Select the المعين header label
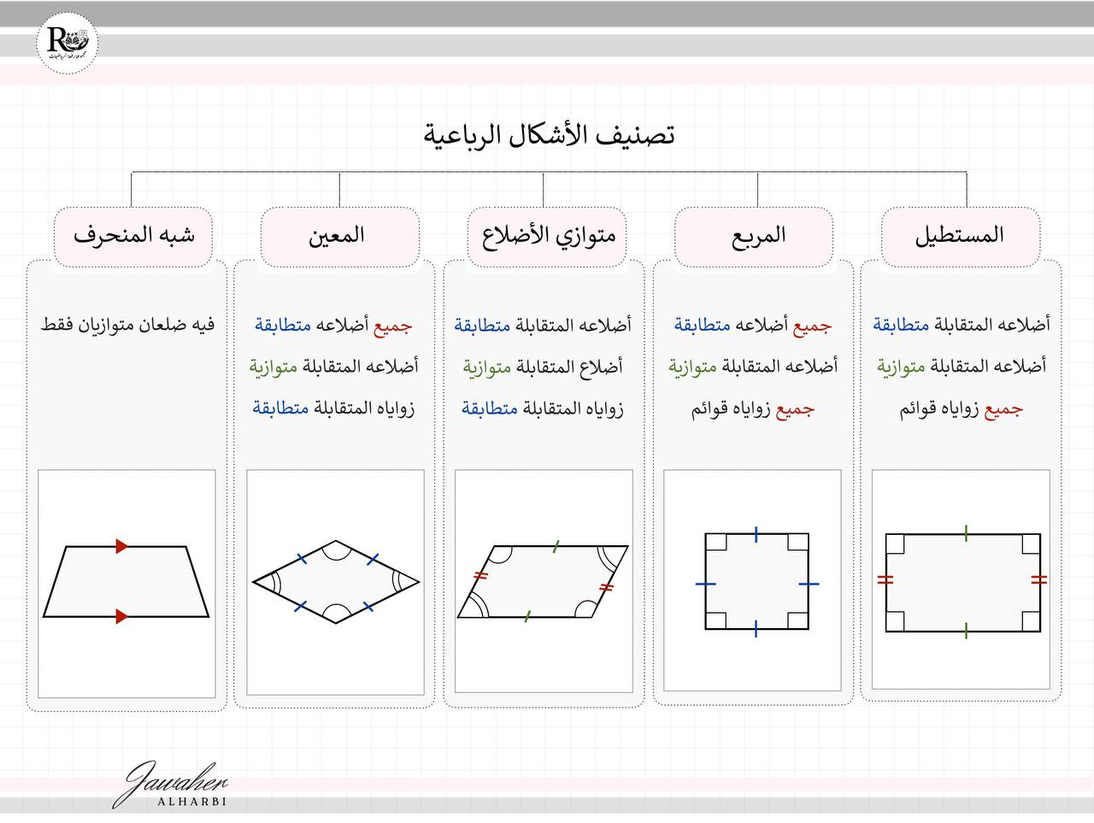1094x823 pixels. click(337, 235)
